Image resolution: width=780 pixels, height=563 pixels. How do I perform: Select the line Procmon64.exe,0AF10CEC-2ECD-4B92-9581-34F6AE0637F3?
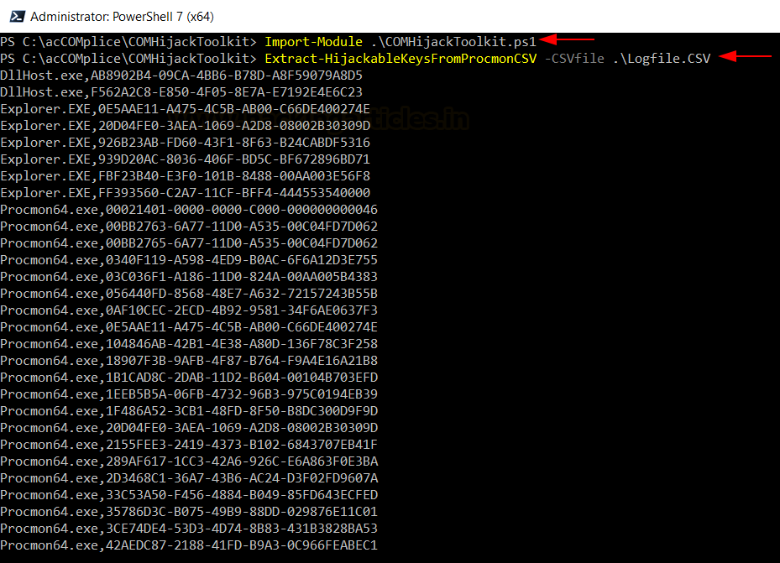tap(189, 310)
